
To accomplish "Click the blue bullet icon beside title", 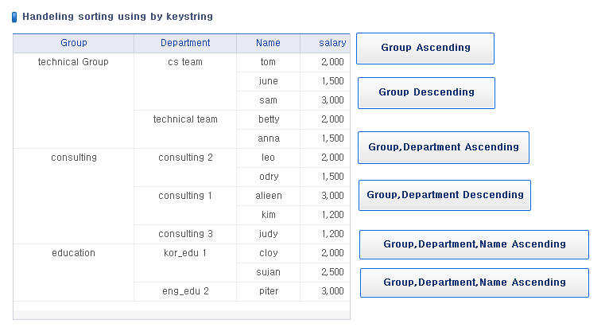I will pyautogui.click(x=14, y=17).
